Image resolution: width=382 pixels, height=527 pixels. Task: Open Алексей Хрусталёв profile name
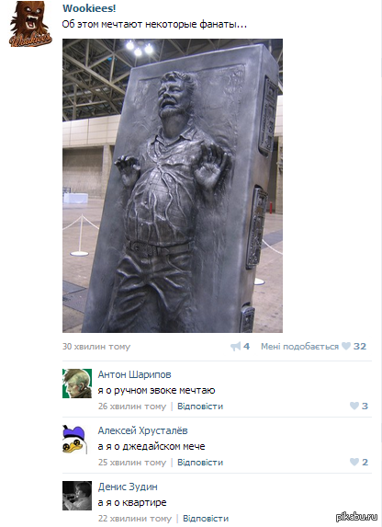coord(142,430)
